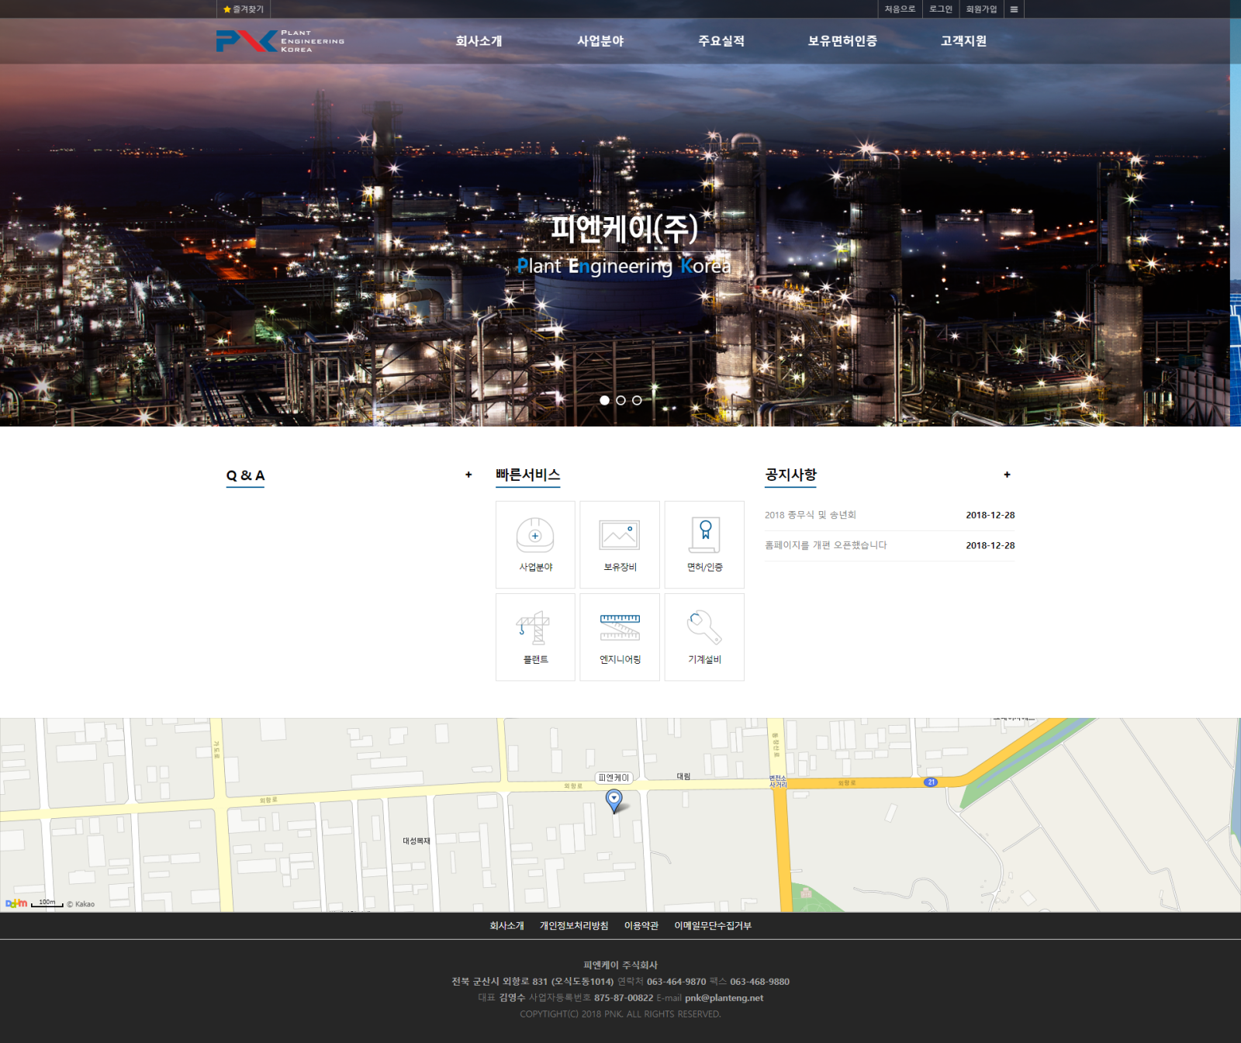
Task: Switch to the third carousel slide dot
Action: tap(637, 400)
